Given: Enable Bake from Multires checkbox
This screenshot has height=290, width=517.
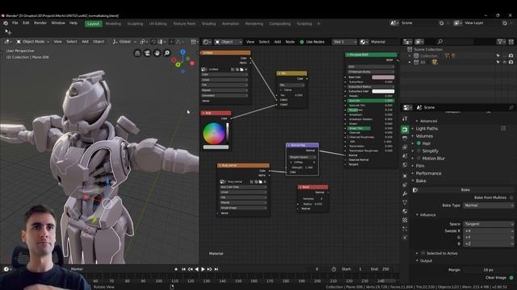Looking at the screenshot, I should 511,197.
